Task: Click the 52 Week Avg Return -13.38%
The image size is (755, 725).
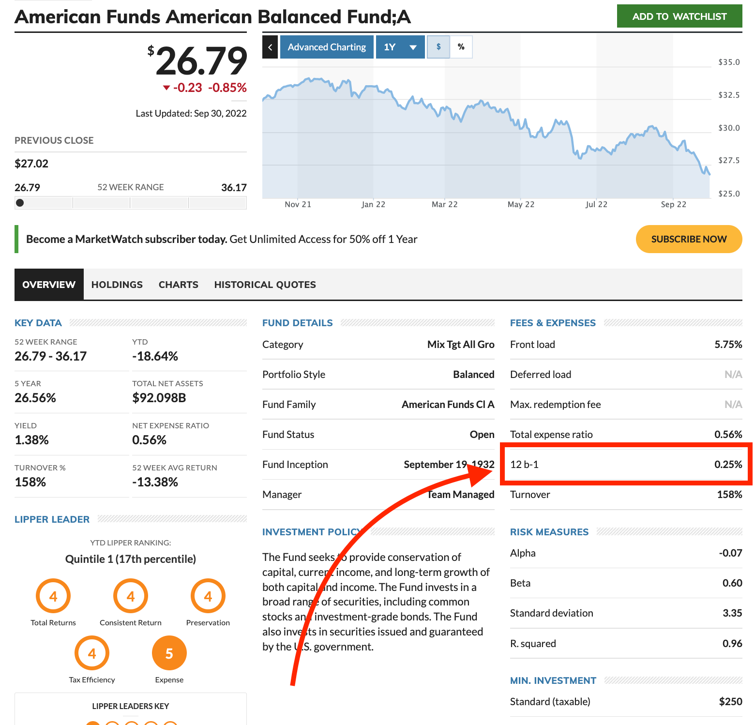Action: [x=155, y=482]
